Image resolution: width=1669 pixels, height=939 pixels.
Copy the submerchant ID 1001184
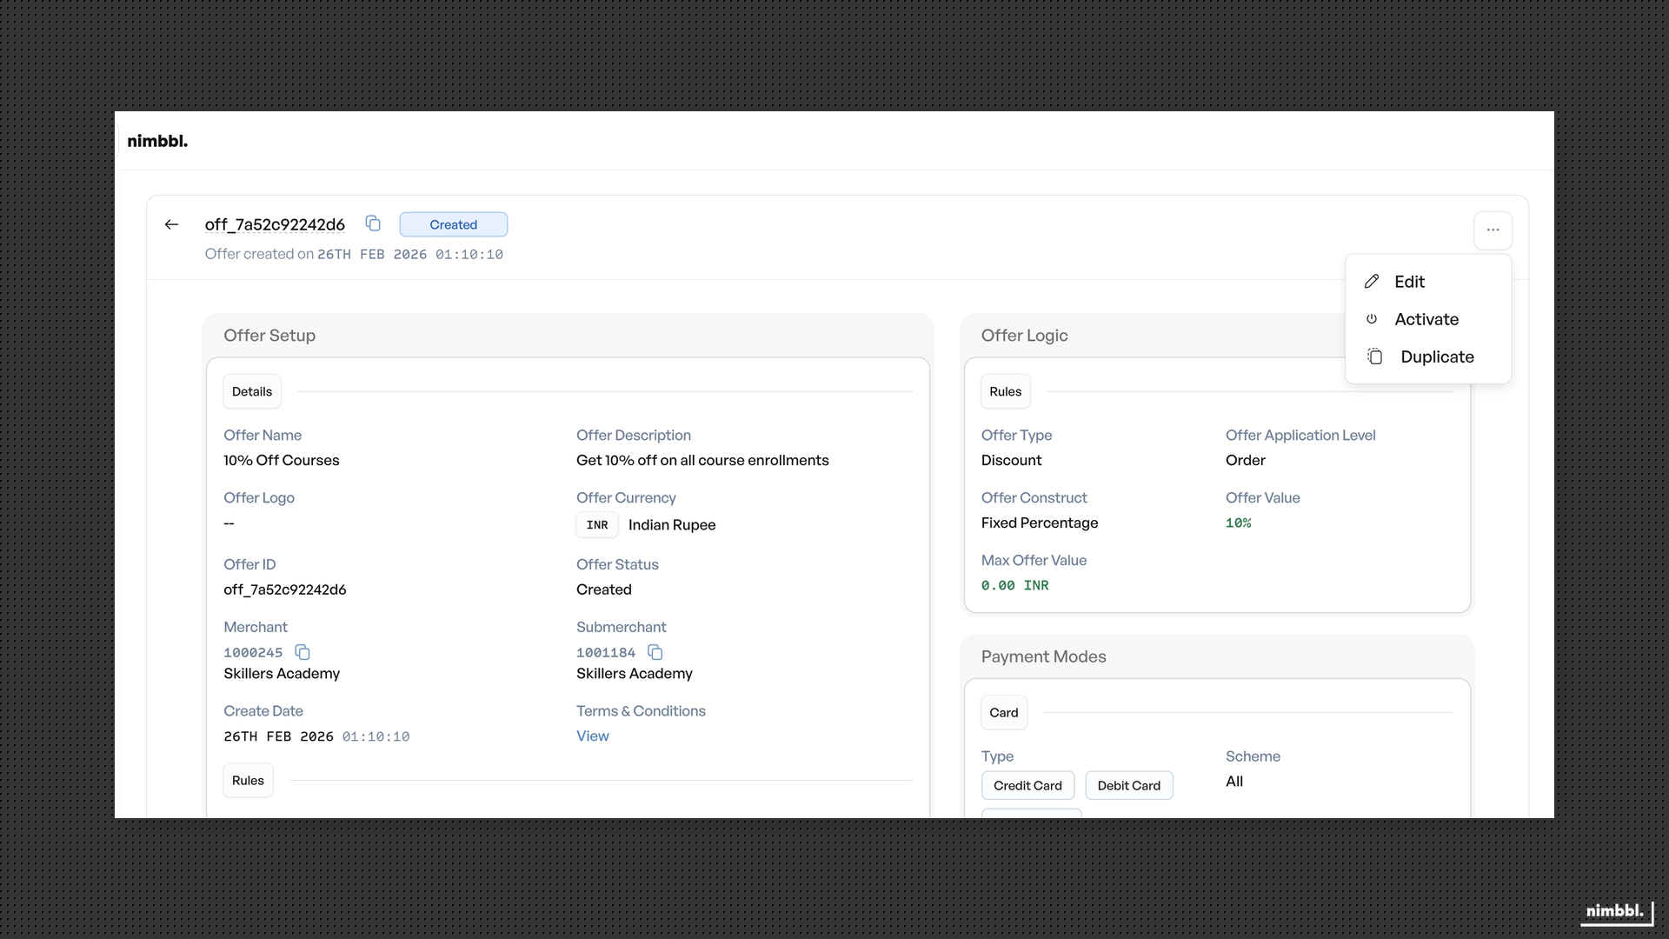pos(655,652)
